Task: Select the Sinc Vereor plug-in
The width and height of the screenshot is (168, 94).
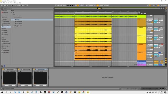Action: point(19,21)
